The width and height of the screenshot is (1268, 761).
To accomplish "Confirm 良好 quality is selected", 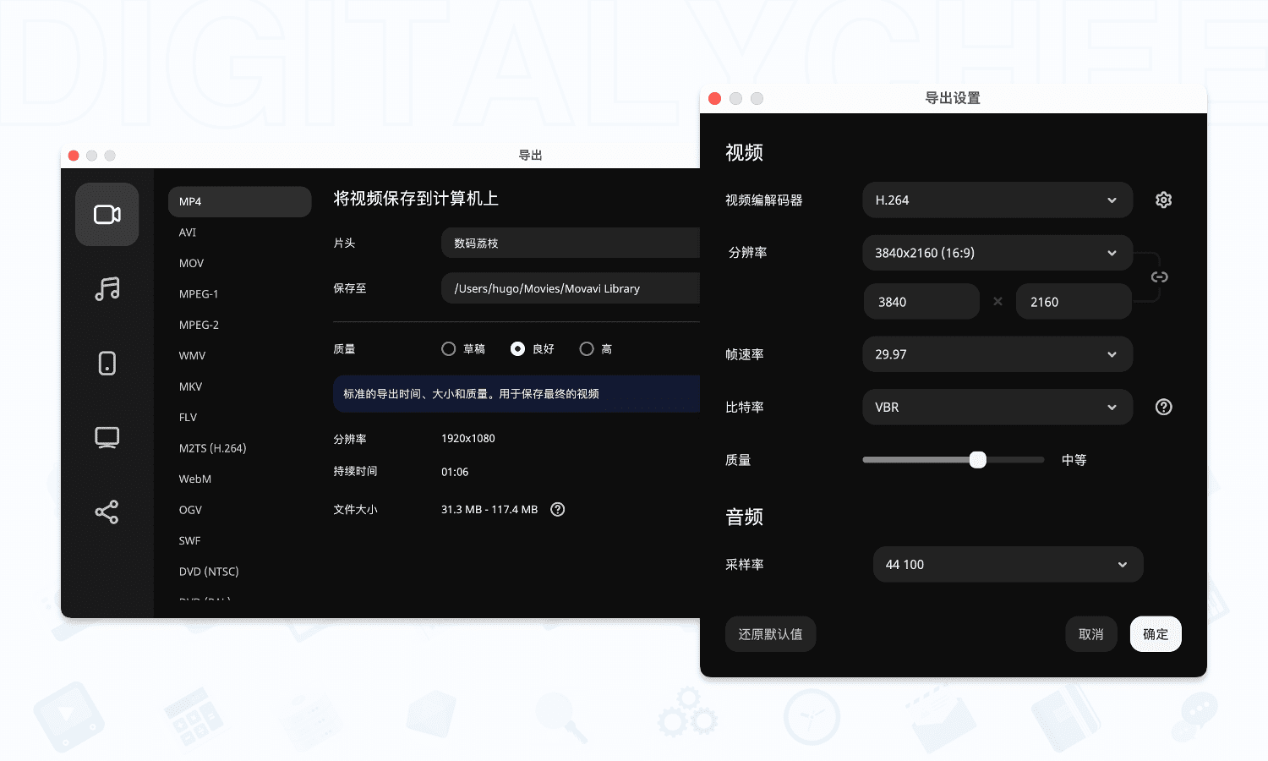I will (x=516, y=348).
